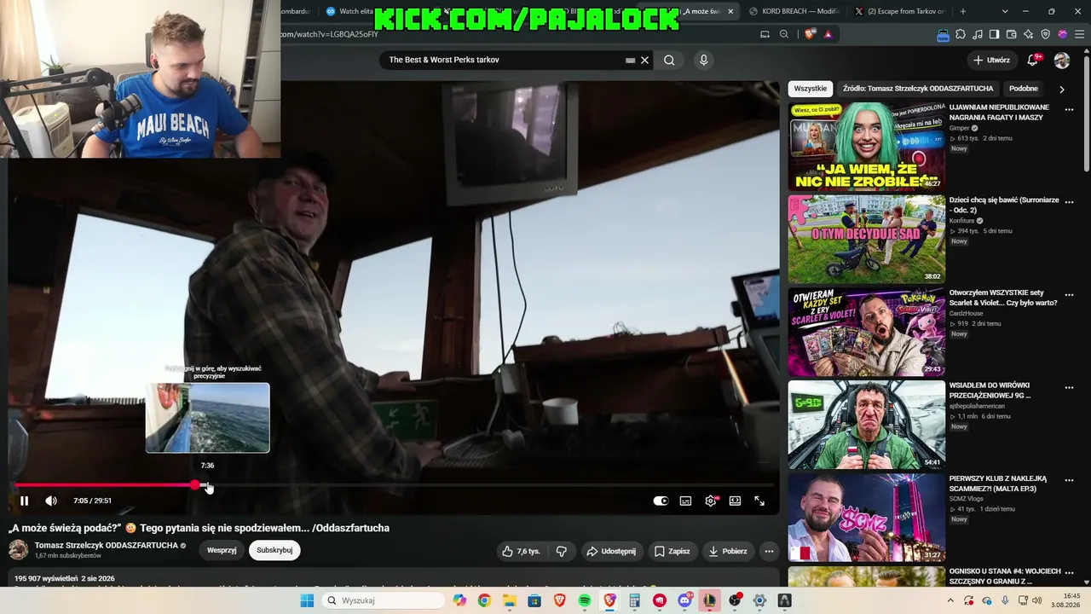This screenshot has width=1091, height=614.
Task: Mute the video volume
Action: click(x=51, y=501)
